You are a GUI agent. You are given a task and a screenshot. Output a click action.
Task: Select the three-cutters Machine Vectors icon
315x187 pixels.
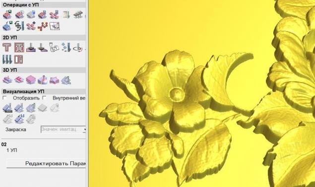click(7, 59)
